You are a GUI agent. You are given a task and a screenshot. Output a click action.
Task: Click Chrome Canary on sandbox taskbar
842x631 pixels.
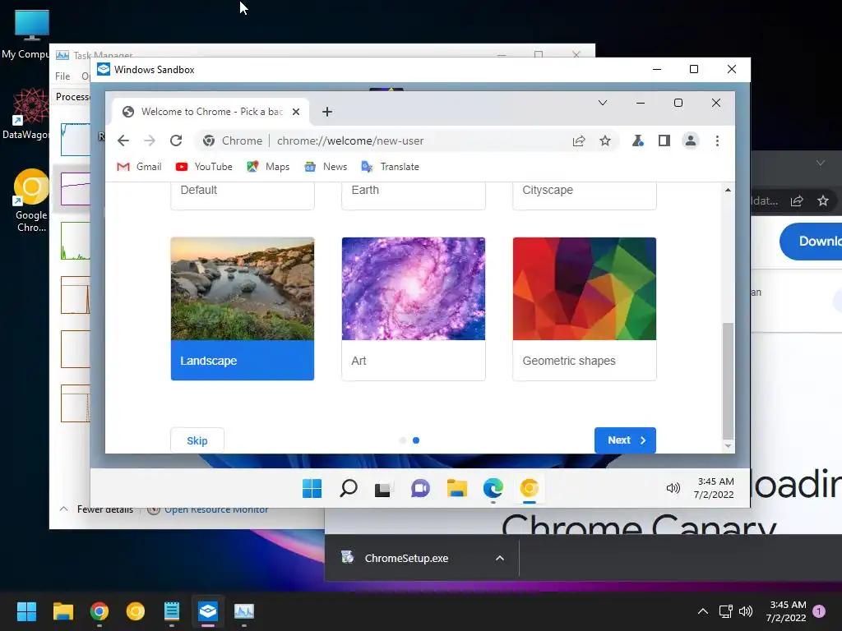pyautogui.click(x=529, y=488)
